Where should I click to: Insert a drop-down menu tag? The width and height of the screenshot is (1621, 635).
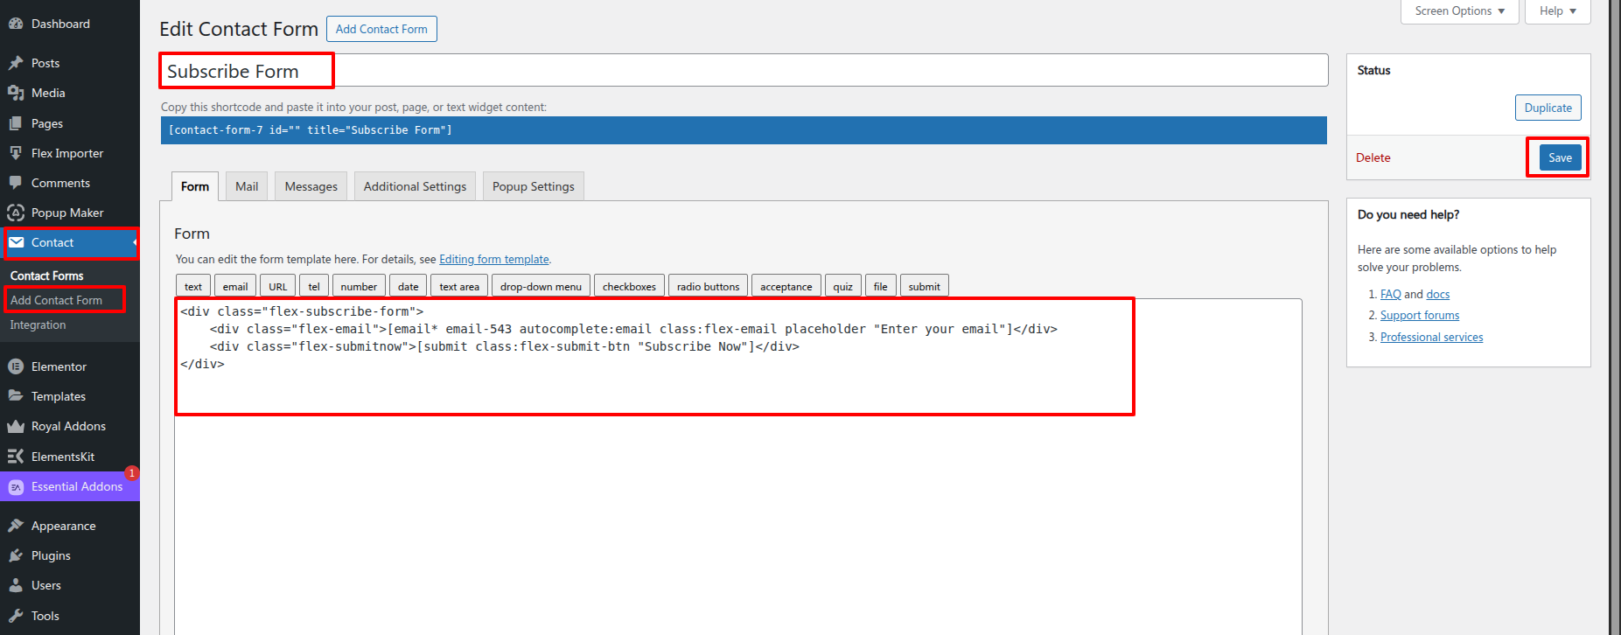541,287
